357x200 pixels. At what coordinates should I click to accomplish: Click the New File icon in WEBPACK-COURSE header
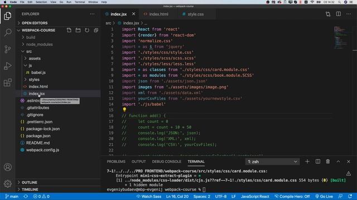[69, 30]
